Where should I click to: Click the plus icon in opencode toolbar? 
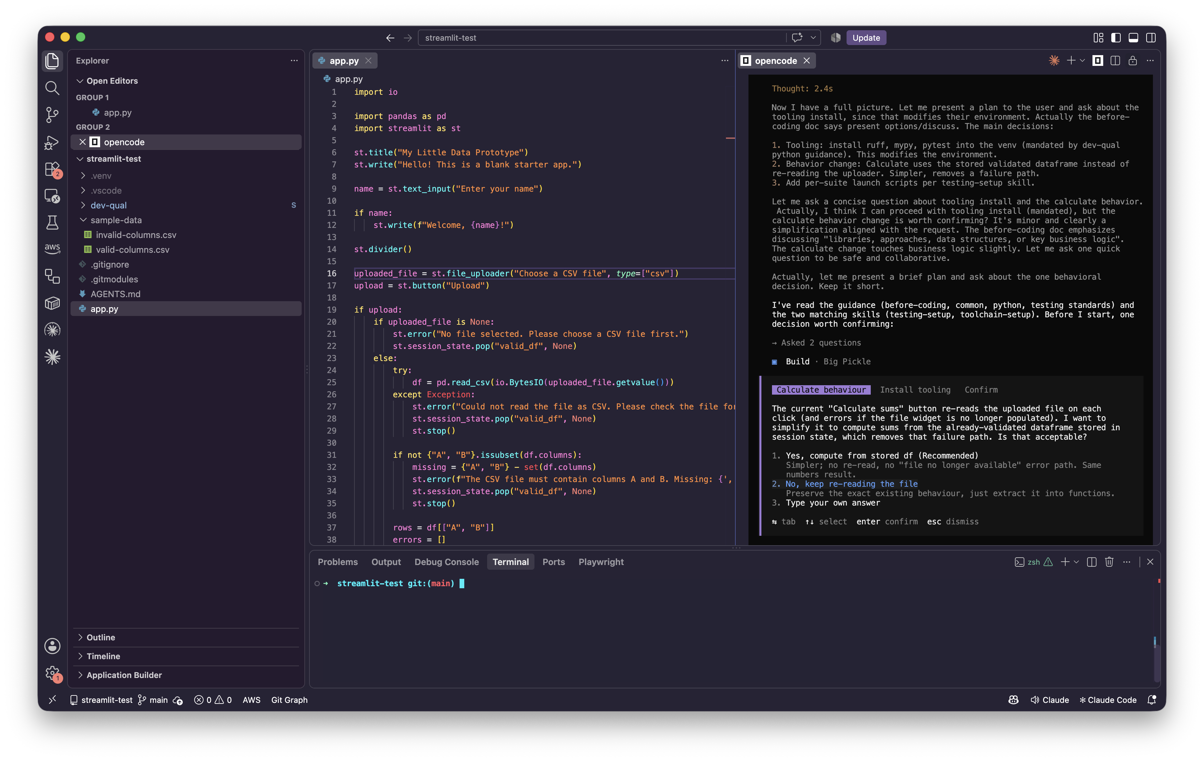[1071, 61]
